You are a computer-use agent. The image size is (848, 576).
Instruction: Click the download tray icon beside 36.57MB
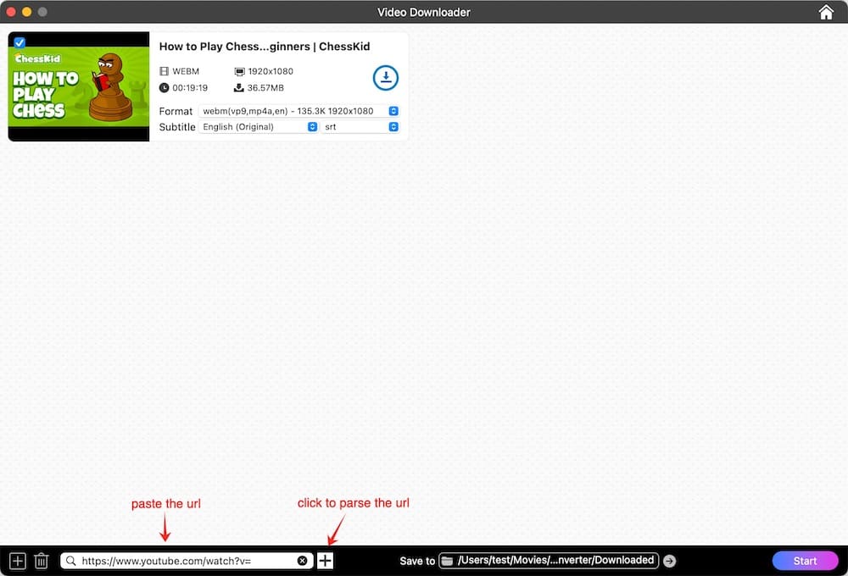click(x=238, y=87)
